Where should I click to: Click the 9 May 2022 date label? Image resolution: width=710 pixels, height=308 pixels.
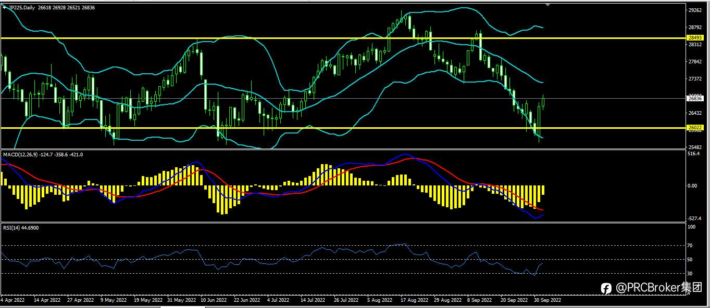click(x=114, y=300)
